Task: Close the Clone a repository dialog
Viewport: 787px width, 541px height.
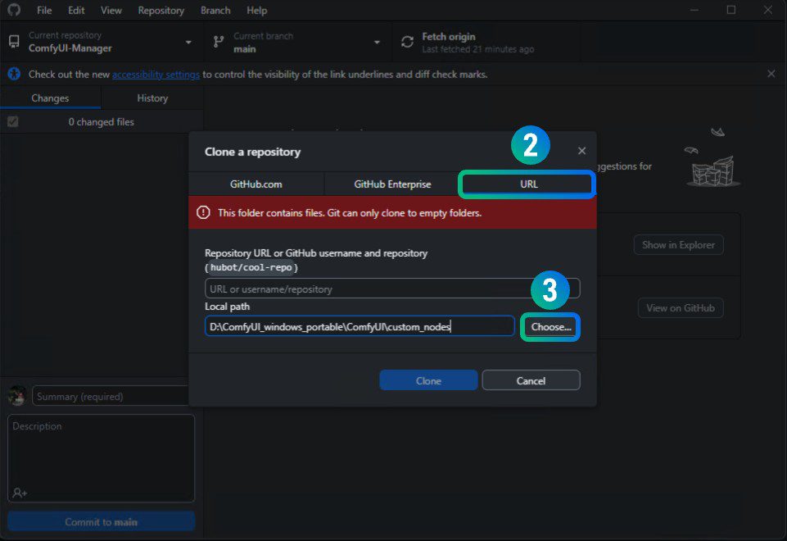Action: pyautogui.click(x=581, y=151)
